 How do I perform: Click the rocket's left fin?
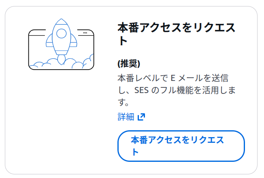pyautogui.click(x=50, y=44)
